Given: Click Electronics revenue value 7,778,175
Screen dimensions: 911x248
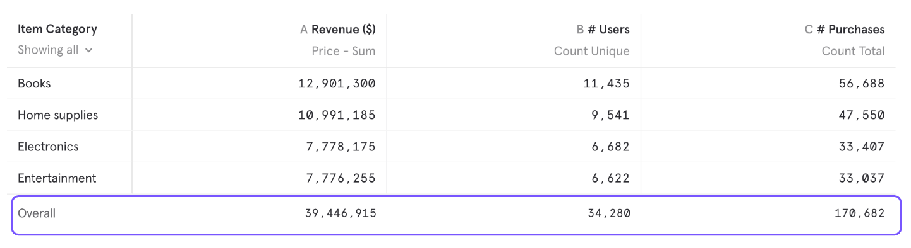Looking at the screenshot, I should tap(341, 147).
